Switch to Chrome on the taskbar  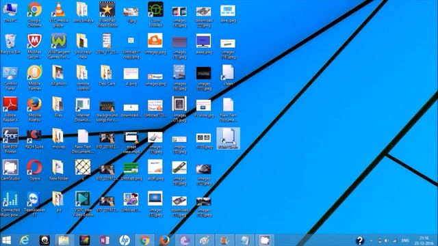[144, 240]
